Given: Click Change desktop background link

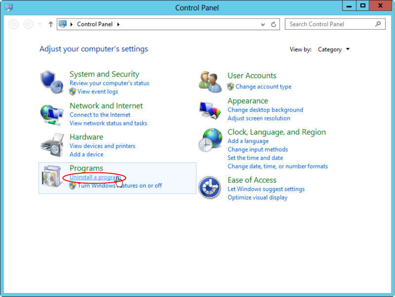Looking at the screenshot, I should [265, 110].
